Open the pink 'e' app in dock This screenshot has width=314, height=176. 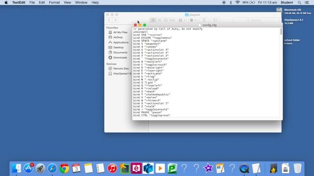pyautogui.click(x=136, y=168)
